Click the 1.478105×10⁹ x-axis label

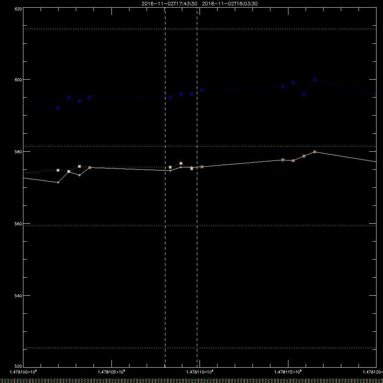(111, 372)
